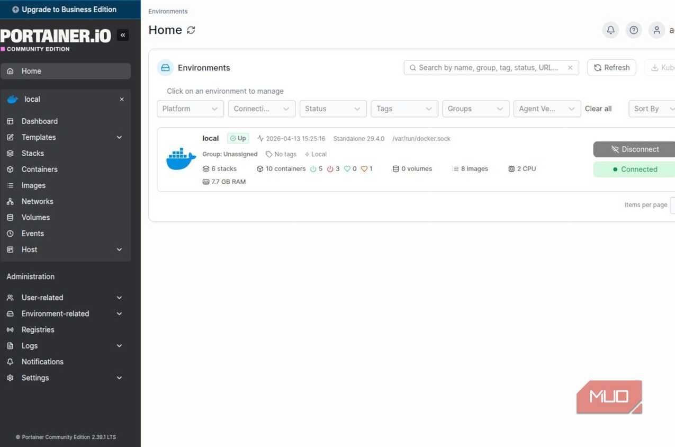Open the user account icon in the header
The height and width of the screenshot is (447, 675).
(x=656, y=30)
